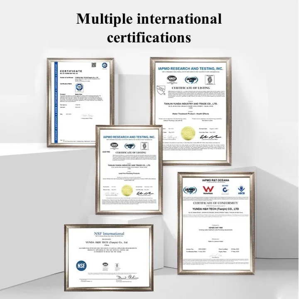
Task: Click the QR code on the TÜV certificate
Action: tap(94, 65)
